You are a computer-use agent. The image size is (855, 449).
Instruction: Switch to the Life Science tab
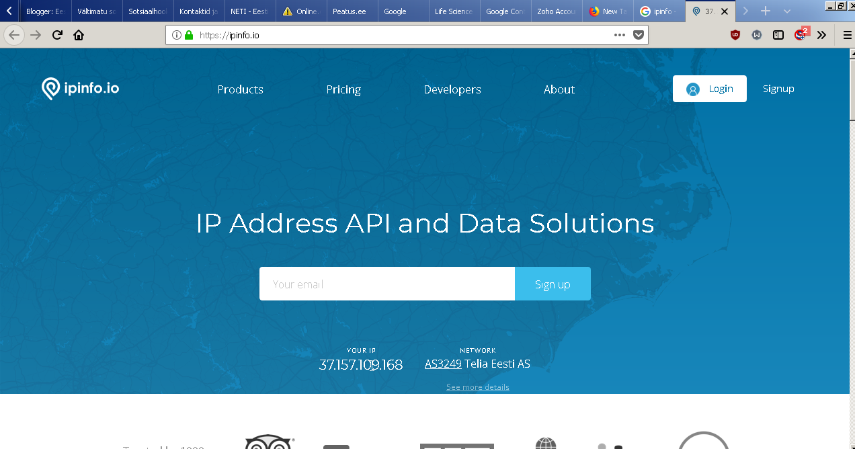tap(454, 11)
